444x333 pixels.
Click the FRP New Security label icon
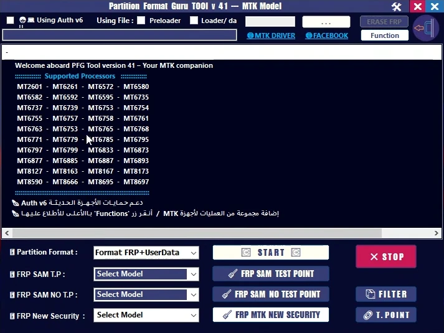coord(12,316)
